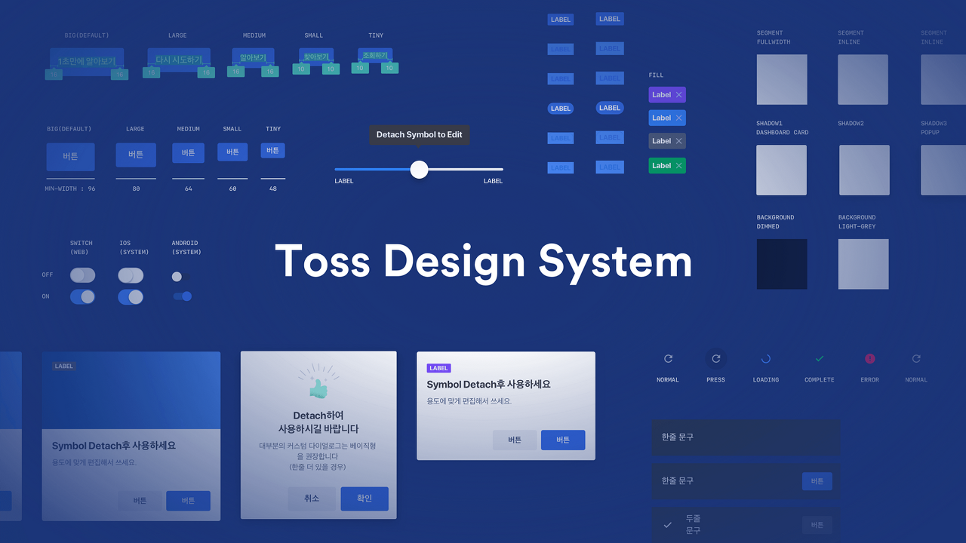Select the green Label fill chip
Viewport: 966px width, 543px height.
coord(667,165)
